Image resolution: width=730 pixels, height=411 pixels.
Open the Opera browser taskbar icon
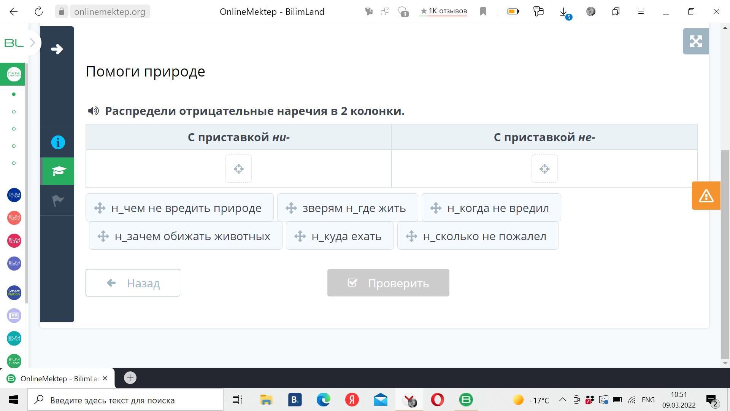(437, 400)
